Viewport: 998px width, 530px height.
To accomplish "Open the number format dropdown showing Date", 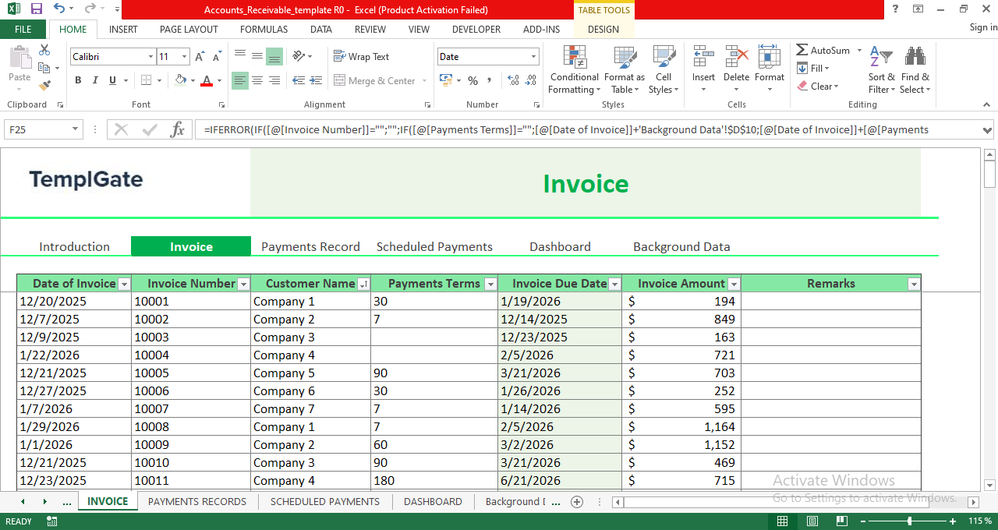I will [x=534, y=57].
